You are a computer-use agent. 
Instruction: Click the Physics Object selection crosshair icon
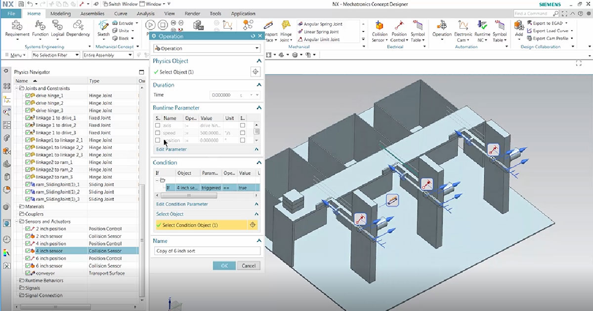click(x=255, y=72)
